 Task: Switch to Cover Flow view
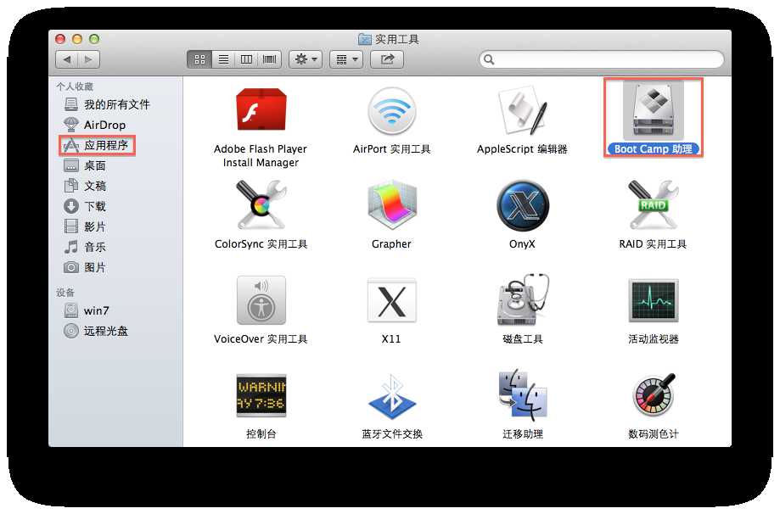point(270,59)
